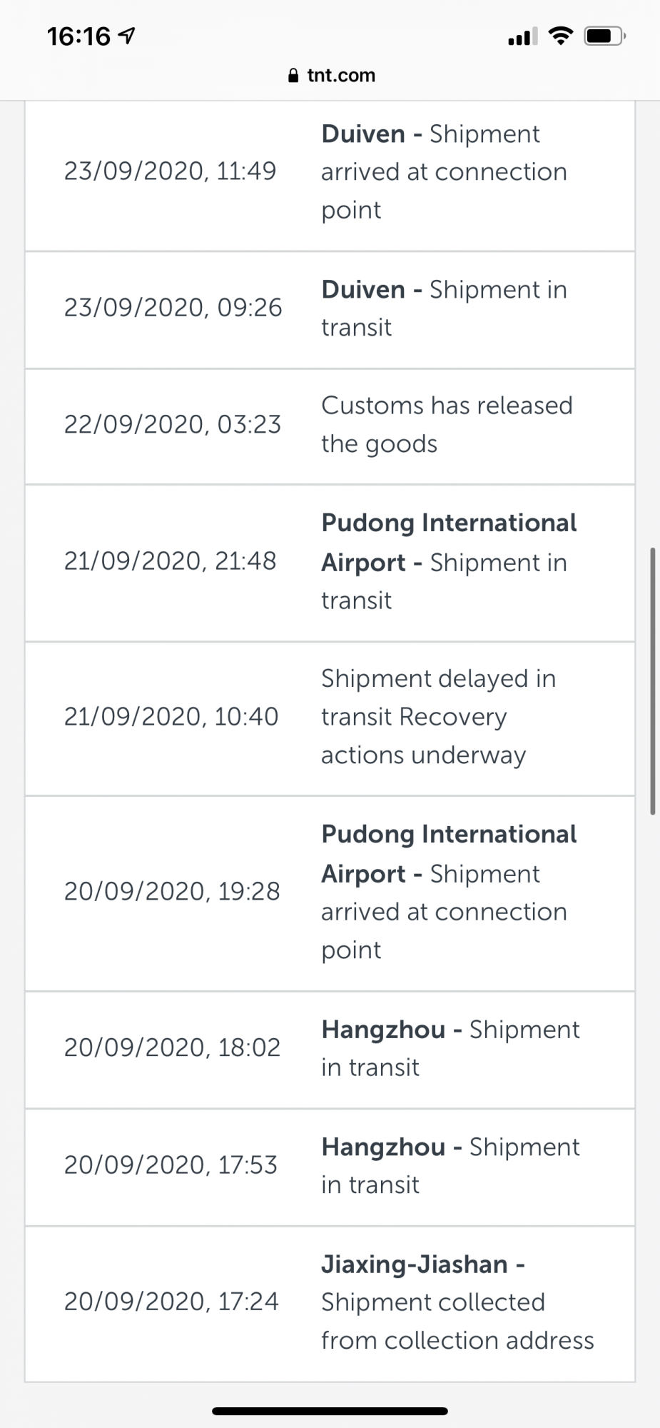Tap the home indicator bar at bottom
The image size is (660, 1428).
[x=330, y=1411]
